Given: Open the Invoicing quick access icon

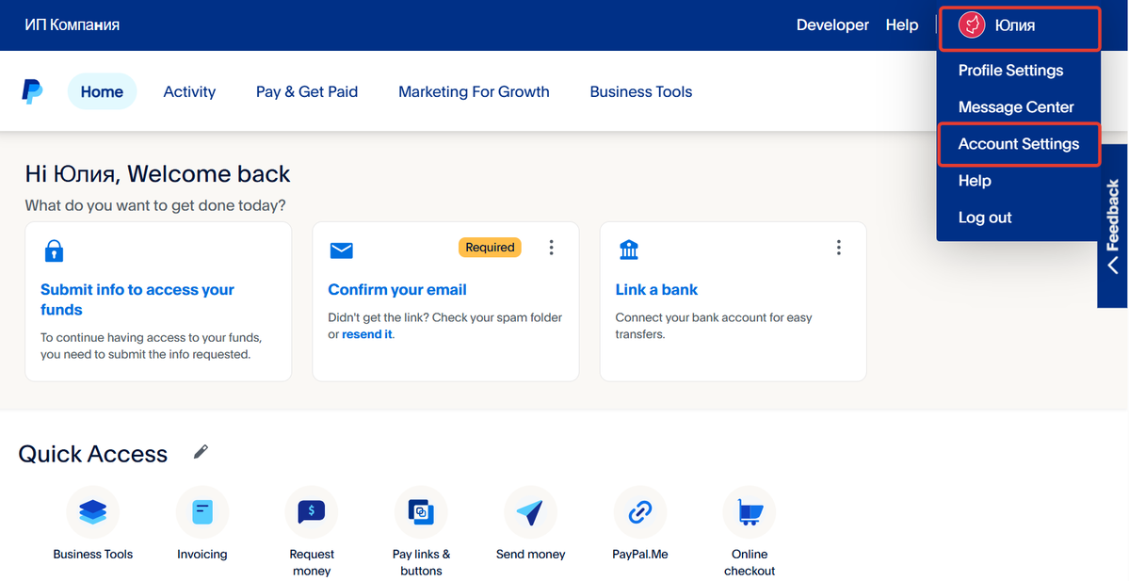Looking at the screenshot, I should (202, 512).
